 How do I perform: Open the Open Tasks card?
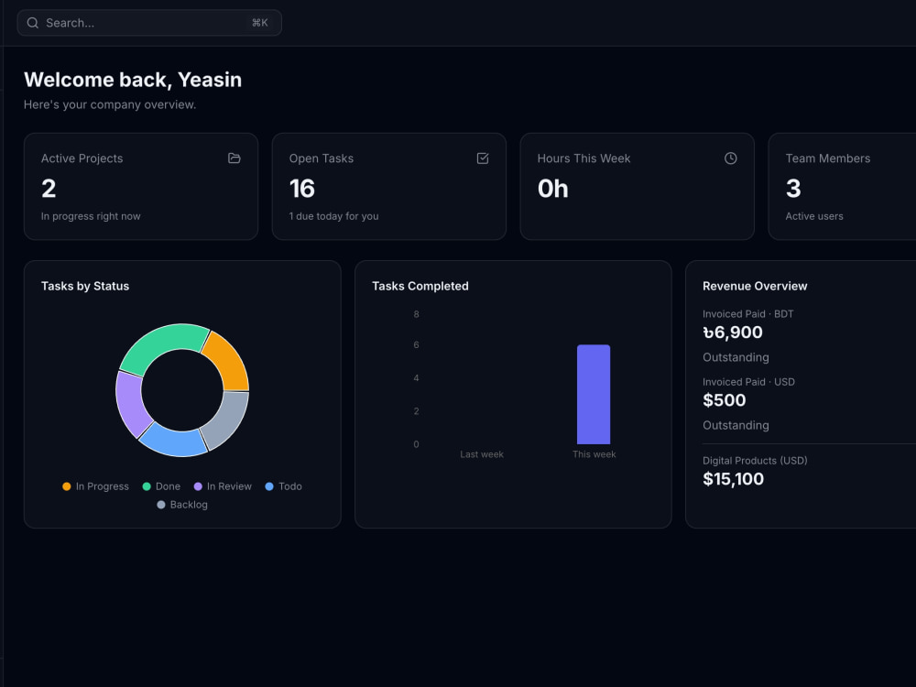pos(389,186)
